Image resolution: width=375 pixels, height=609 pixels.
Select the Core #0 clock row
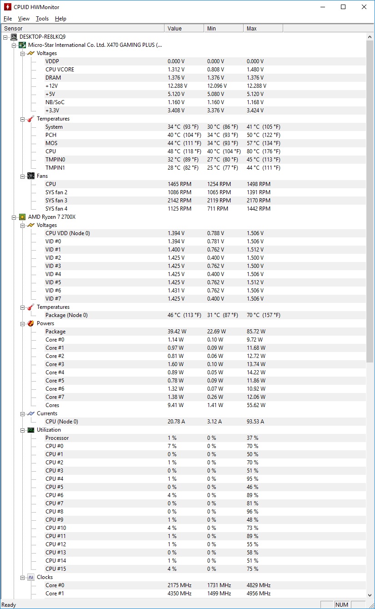183,585
